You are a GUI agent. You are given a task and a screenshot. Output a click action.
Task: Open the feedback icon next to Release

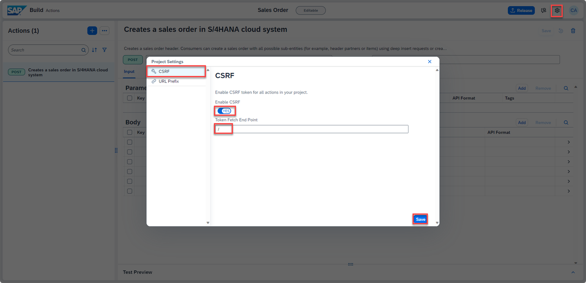(544, 11)
